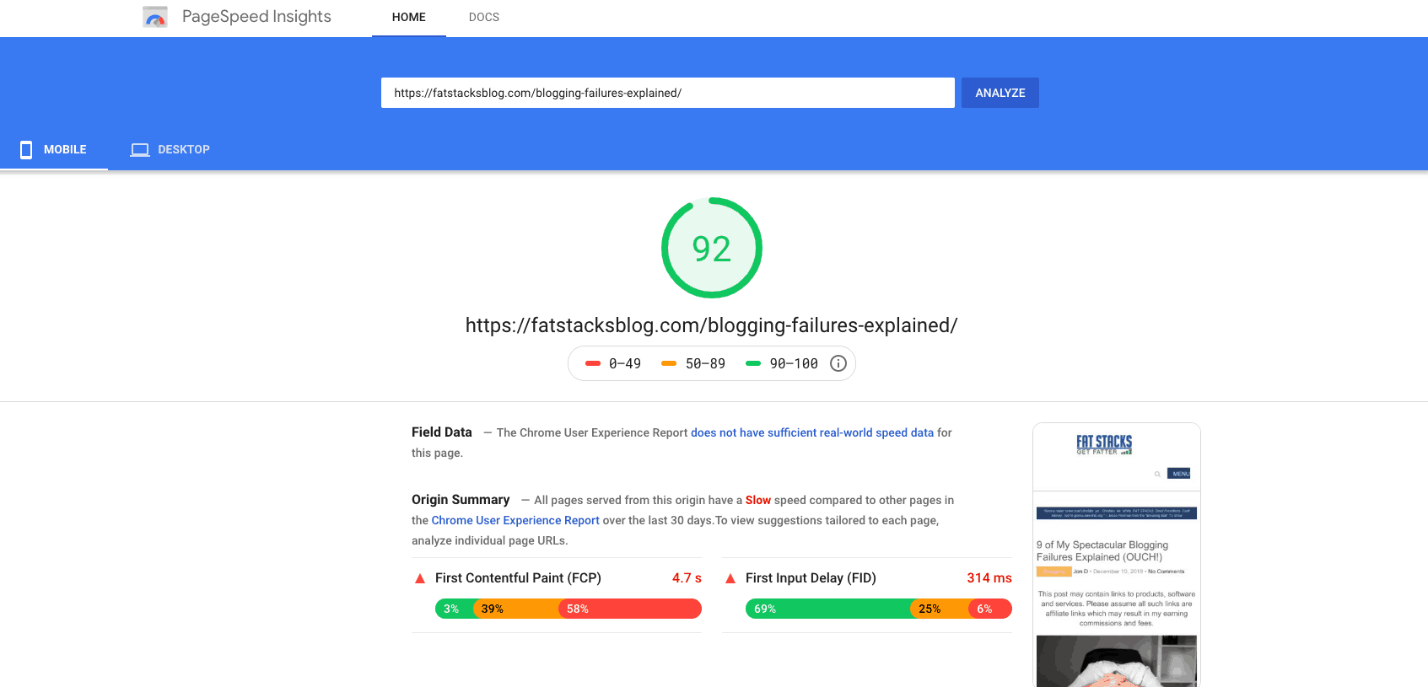Open the Chrome User Experience Report link
The image size is (1428, 687).
coord(515,520)
